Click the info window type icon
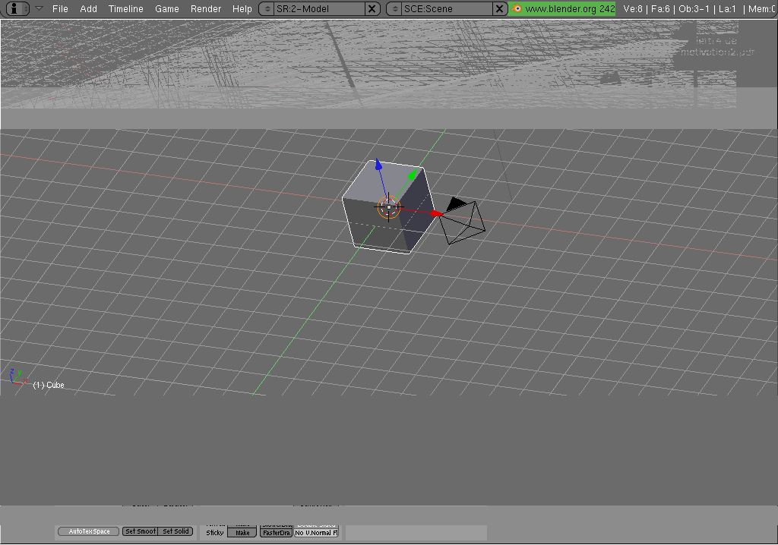The height and width of the screenshot is (545, 778). click(14, 9)
